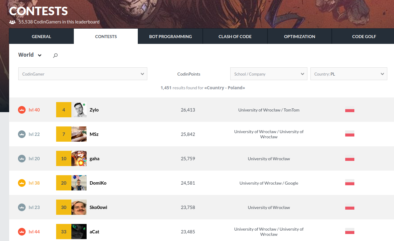Click DomiKo's gold crown level icon

22,183
